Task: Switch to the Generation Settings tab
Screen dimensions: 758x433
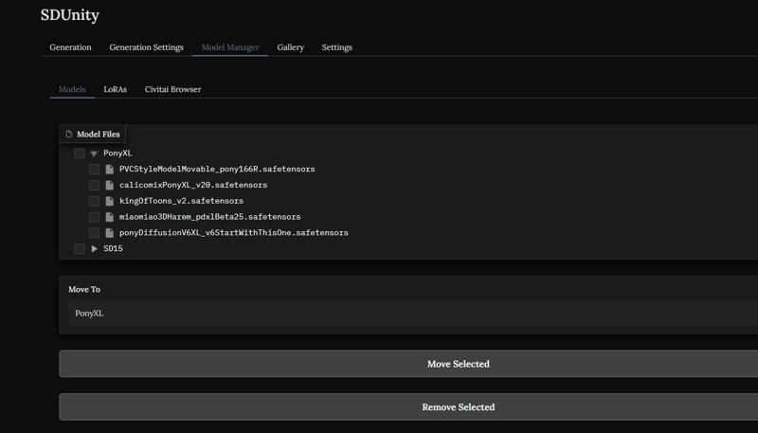Action: [x=147, y=47]
